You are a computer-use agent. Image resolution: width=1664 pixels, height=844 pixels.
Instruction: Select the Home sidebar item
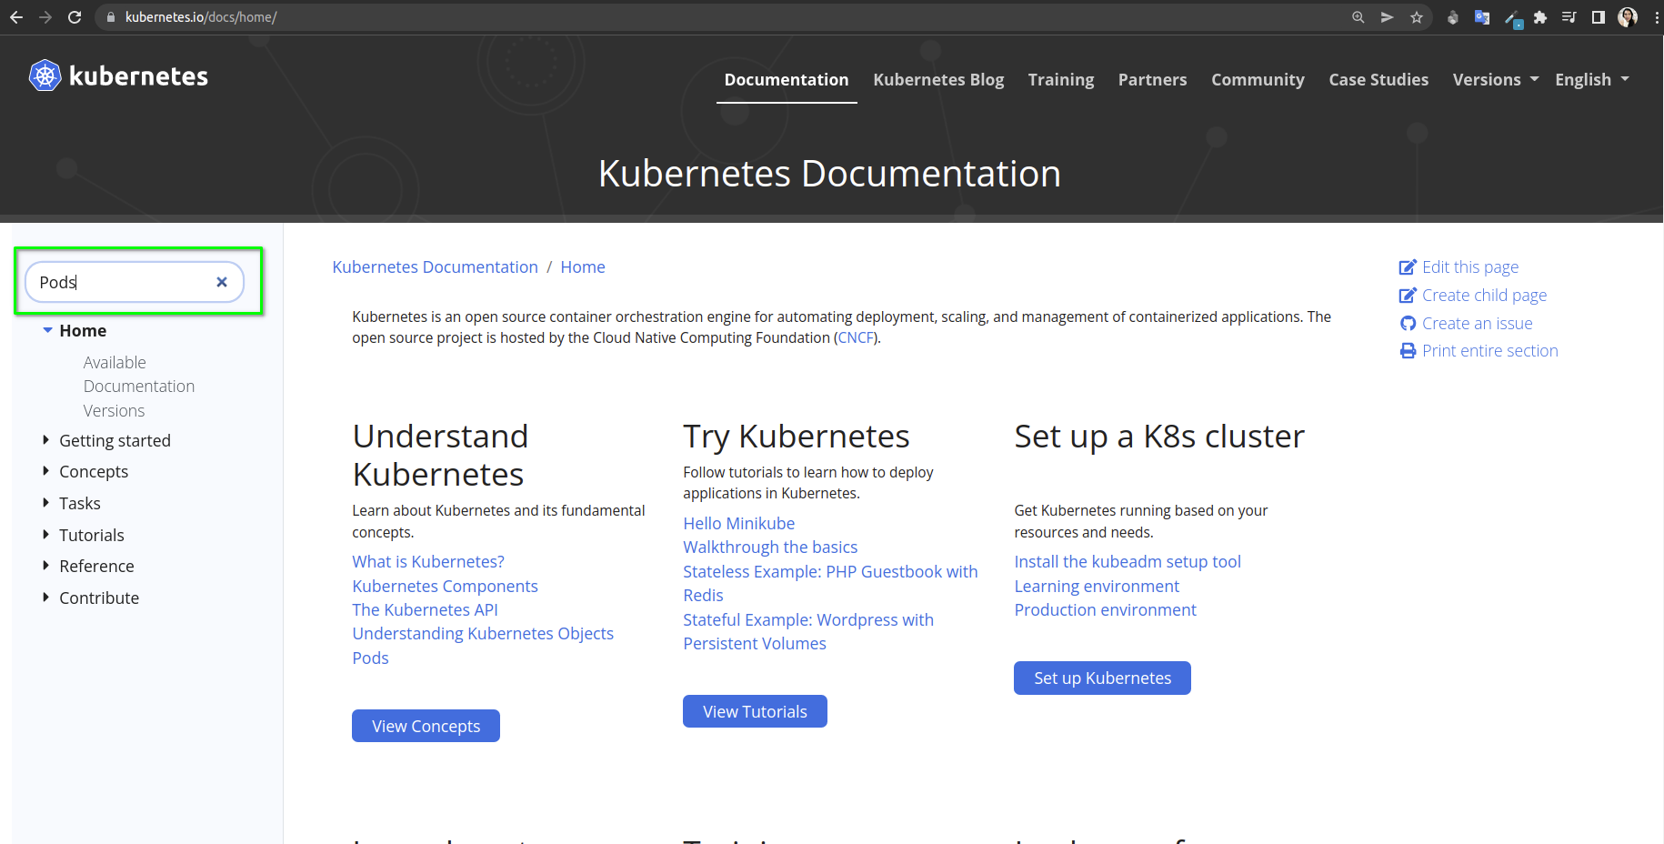coord(83,331)
